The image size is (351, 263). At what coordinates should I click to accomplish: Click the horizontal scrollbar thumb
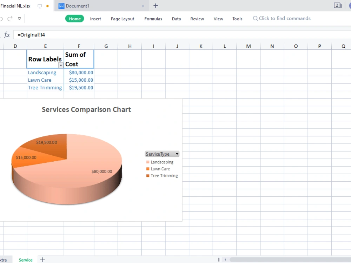(290, 259)
